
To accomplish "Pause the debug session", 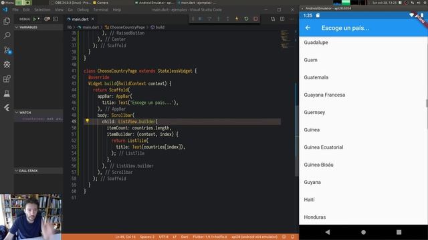I will tap(200, 19).
